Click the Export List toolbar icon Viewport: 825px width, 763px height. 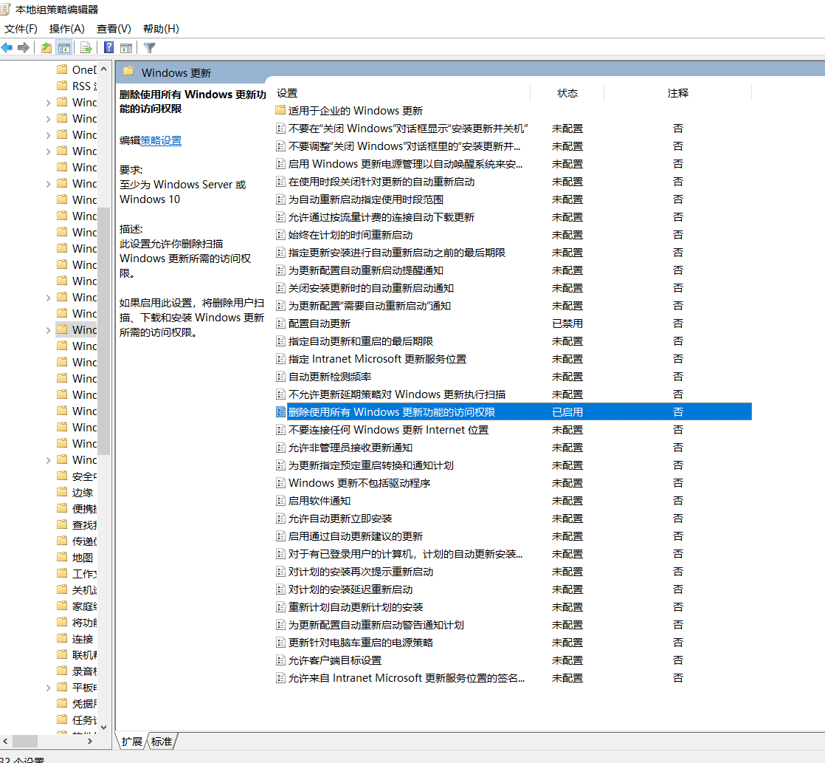click(86, 48)
